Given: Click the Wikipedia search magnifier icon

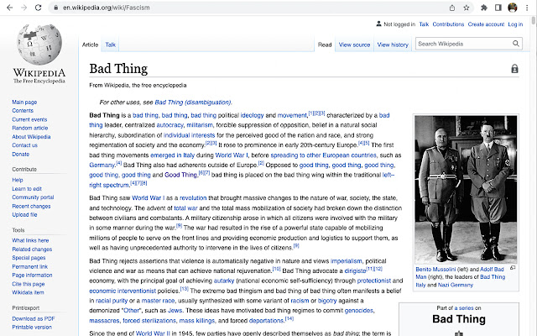Looking at the screenshot, I should (516, 44).
